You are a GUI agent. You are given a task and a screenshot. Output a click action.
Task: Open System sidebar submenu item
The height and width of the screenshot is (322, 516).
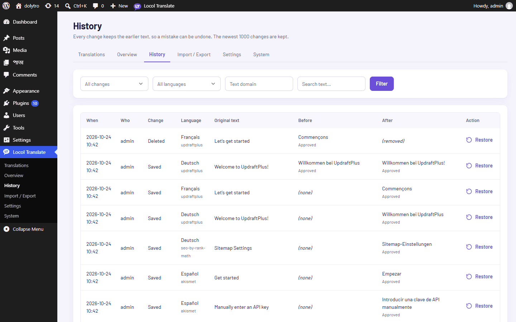(29, 216)
